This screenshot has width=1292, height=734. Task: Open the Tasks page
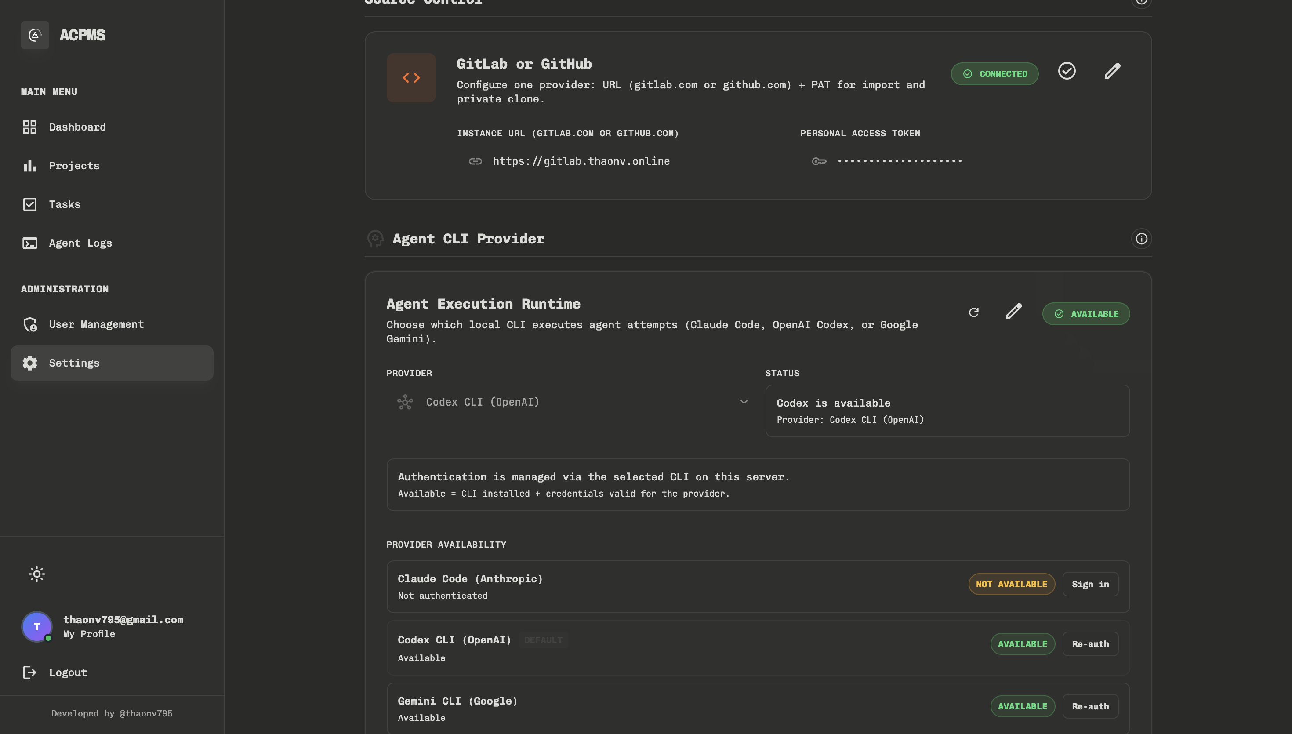[65, 204]
